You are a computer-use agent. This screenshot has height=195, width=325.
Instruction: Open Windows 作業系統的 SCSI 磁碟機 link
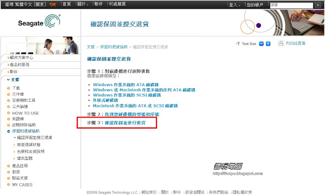[127, 95]
